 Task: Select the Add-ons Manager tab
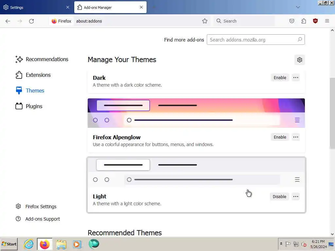click(110, 7)
